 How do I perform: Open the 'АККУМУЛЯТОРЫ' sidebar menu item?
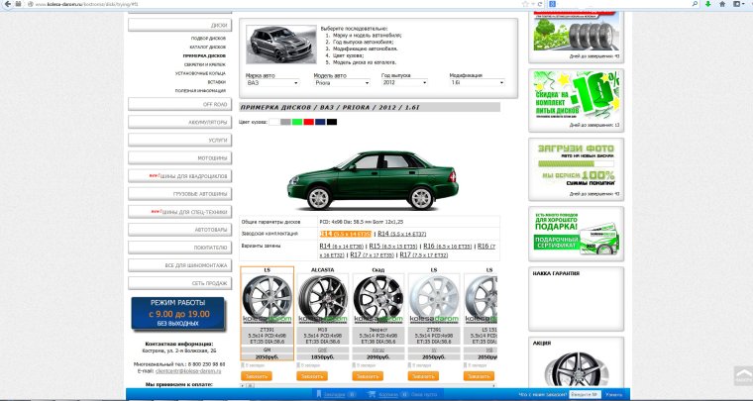coord(180,122)
